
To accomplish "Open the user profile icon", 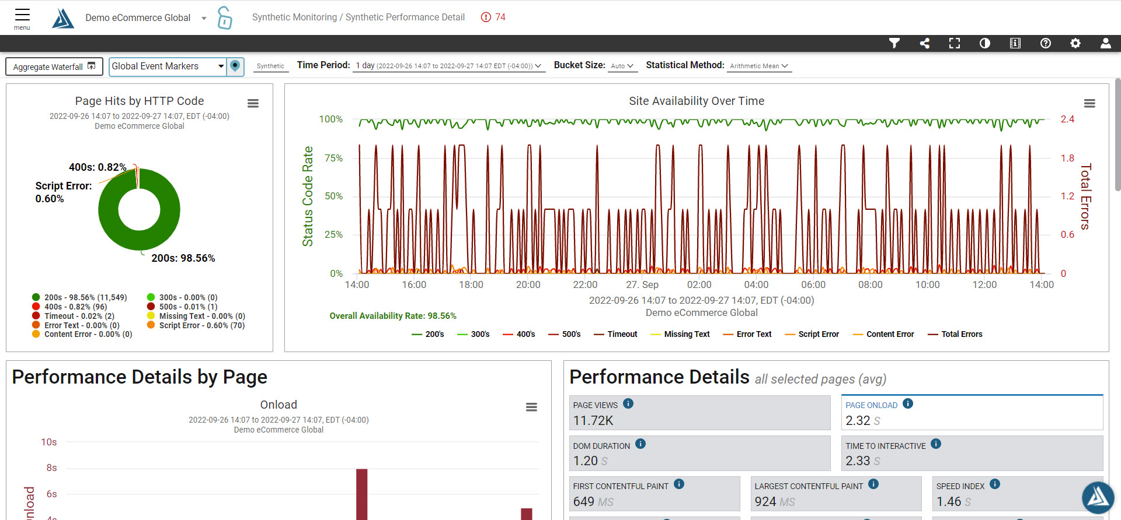I will (1106, 43).
